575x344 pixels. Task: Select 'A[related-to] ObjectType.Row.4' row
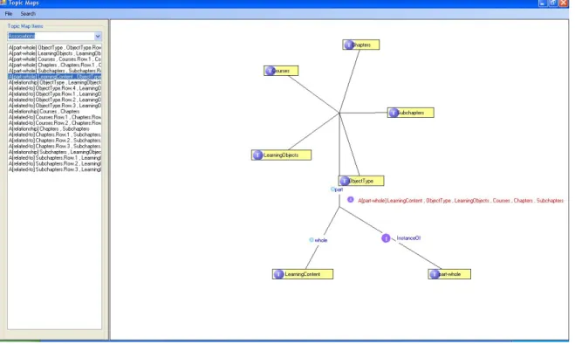click(55, 88)
